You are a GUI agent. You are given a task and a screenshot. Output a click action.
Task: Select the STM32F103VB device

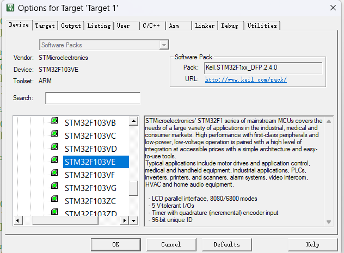click(90, 123)
